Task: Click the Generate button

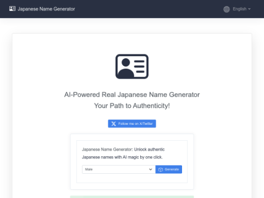Action: click(x=169, y=169)
